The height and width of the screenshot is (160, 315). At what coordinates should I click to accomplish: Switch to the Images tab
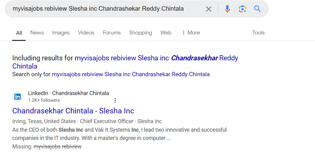coord(61,33)
